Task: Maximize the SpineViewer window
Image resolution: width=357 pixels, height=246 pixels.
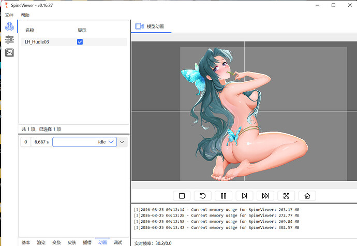Action: (x=333, y=5)
